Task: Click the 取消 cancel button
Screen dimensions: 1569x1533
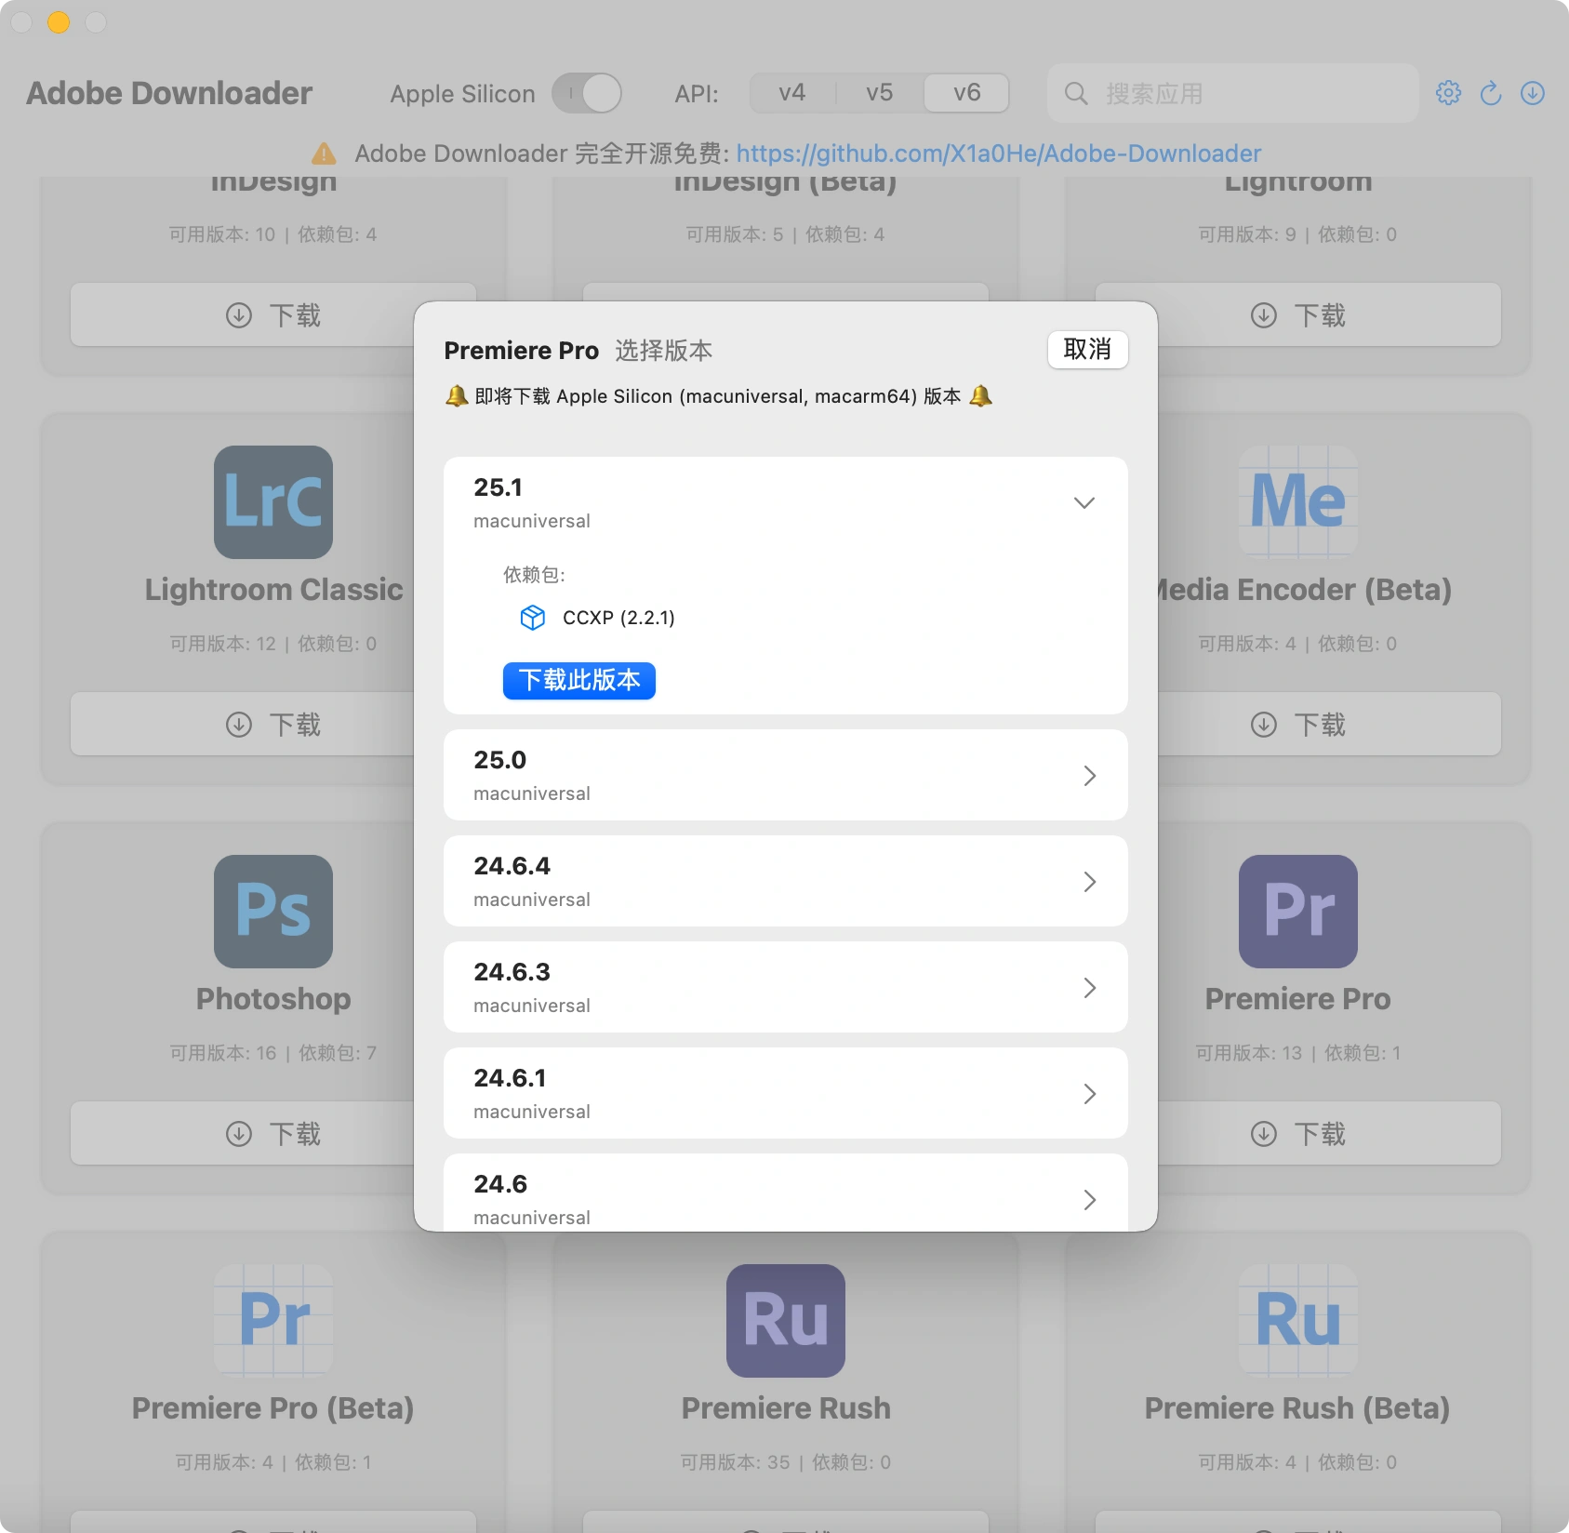Action: pos(1087,350)
